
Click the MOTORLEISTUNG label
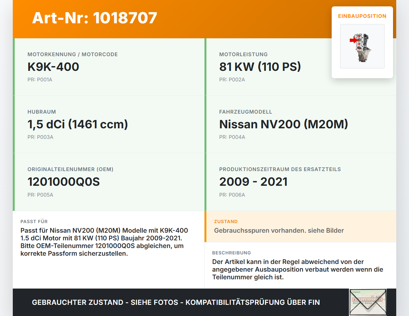[x=243, y=54]
